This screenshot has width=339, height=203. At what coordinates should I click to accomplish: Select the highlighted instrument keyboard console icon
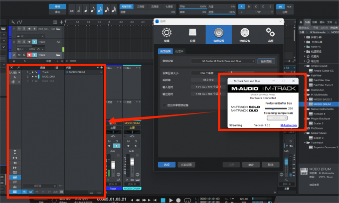click(x=14, y=177)
